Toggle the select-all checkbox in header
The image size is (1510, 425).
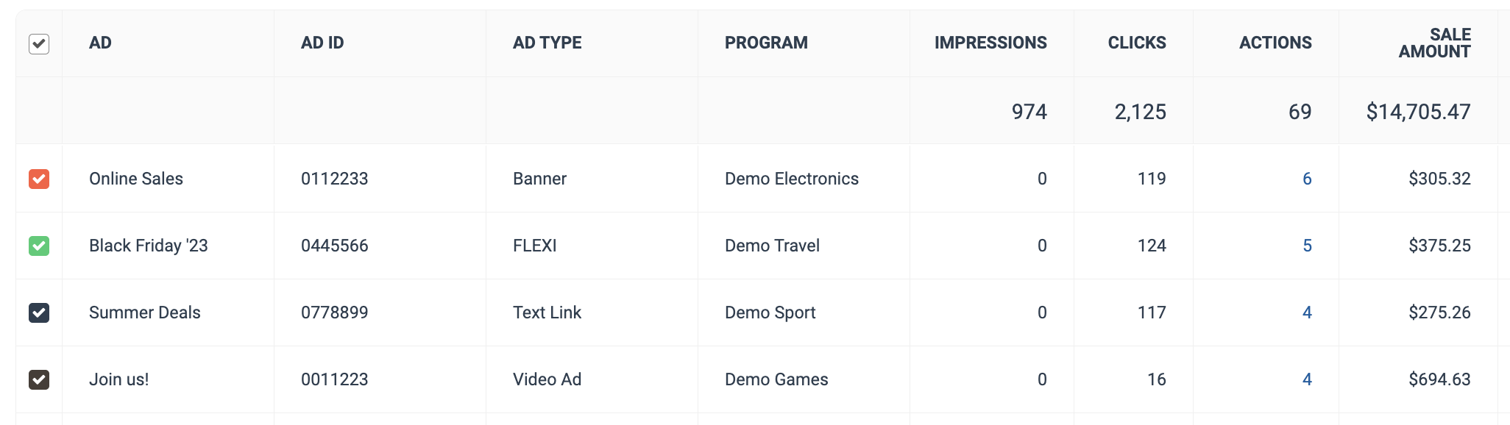click(x=39, y=44)
